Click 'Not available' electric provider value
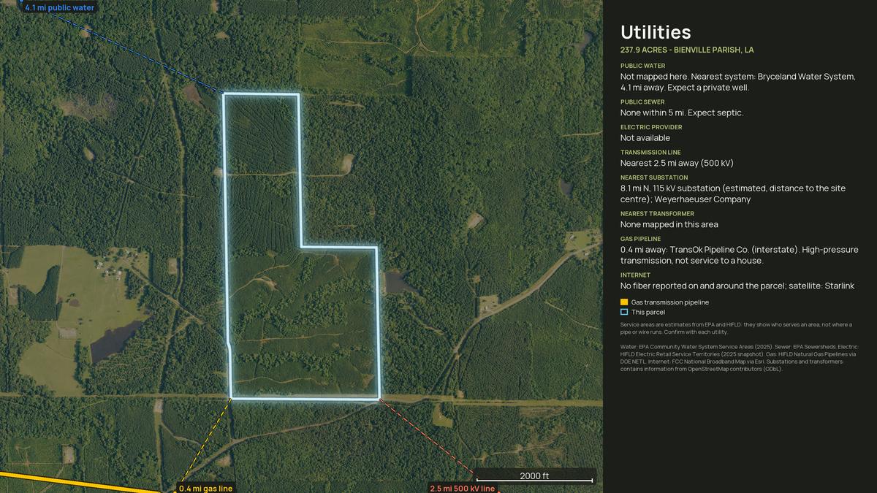The height and width of the screenshot is (493, 877). 645,138
